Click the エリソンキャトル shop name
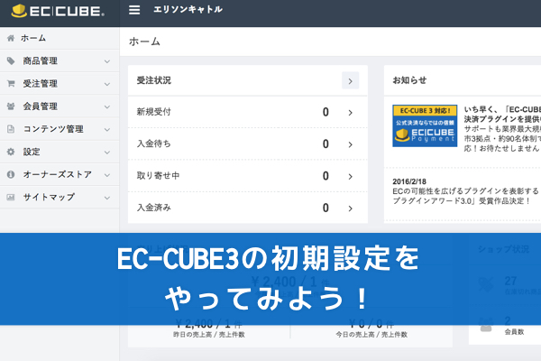This screenshot has height=361, width=541. tap(188, 10)
